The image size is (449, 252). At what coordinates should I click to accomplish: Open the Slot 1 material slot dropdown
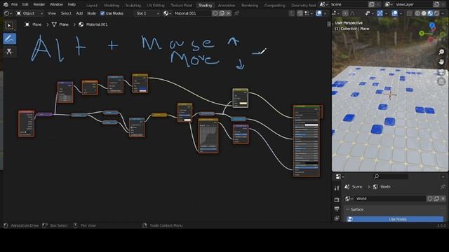[x=147, y=13]
